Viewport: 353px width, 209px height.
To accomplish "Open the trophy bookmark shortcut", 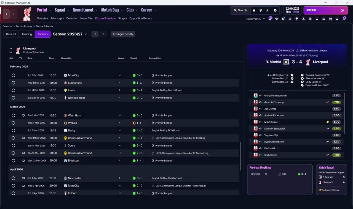I will pos(296,19).
